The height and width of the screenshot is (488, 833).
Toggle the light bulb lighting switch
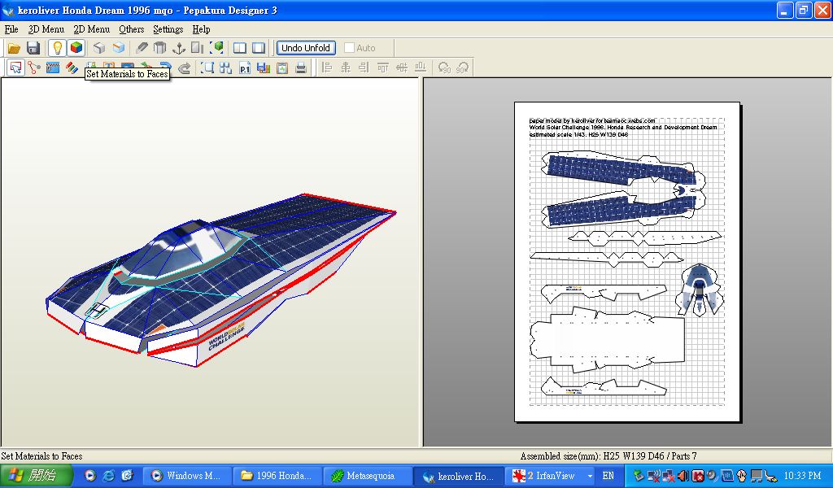[57, 48]
